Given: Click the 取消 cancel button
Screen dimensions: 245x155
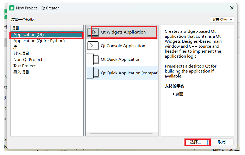Looking at the screenshot, I should (222, 142).
